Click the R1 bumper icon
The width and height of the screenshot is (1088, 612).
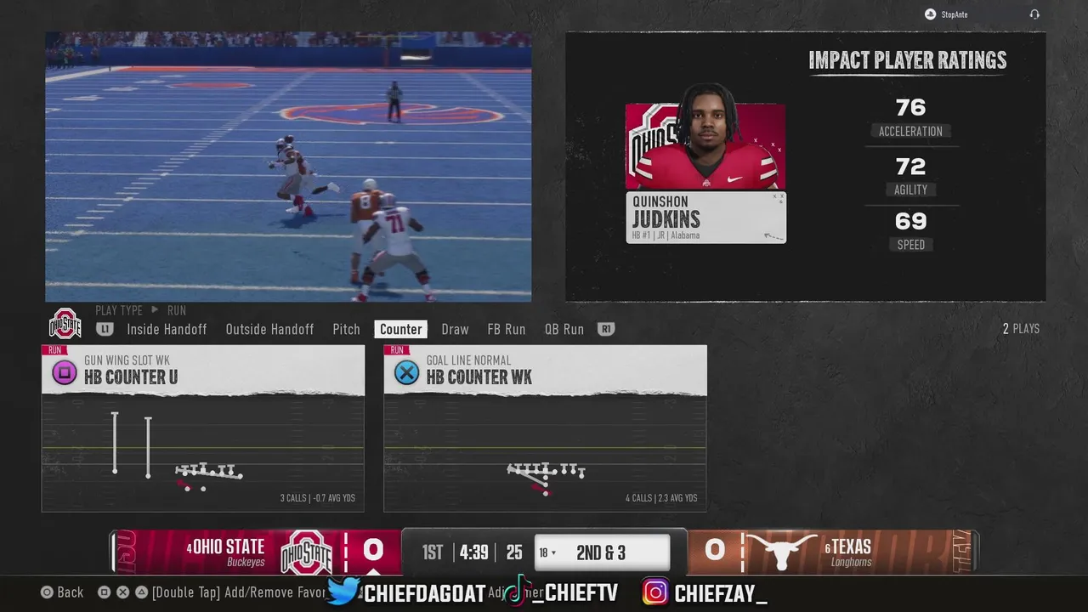(606, 329)
